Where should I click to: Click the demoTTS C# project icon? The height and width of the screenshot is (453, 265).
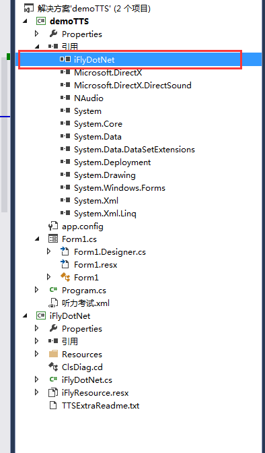click(41, 22)
